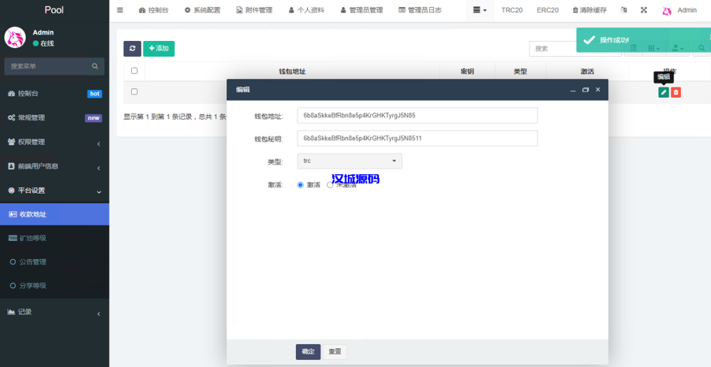711x367 pixels.
Task: Sort by 钱包地址 column header
Action: coord(292,71)
